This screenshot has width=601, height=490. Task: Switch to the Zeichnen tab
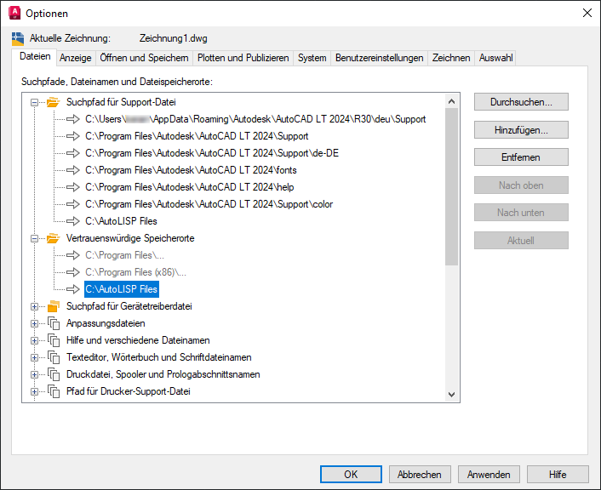[x=451, y=58]
